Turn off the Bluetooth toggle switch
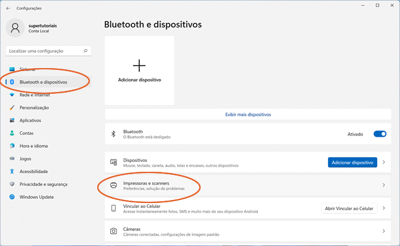Viewport: 400px width, 246px height. point(380,134)
